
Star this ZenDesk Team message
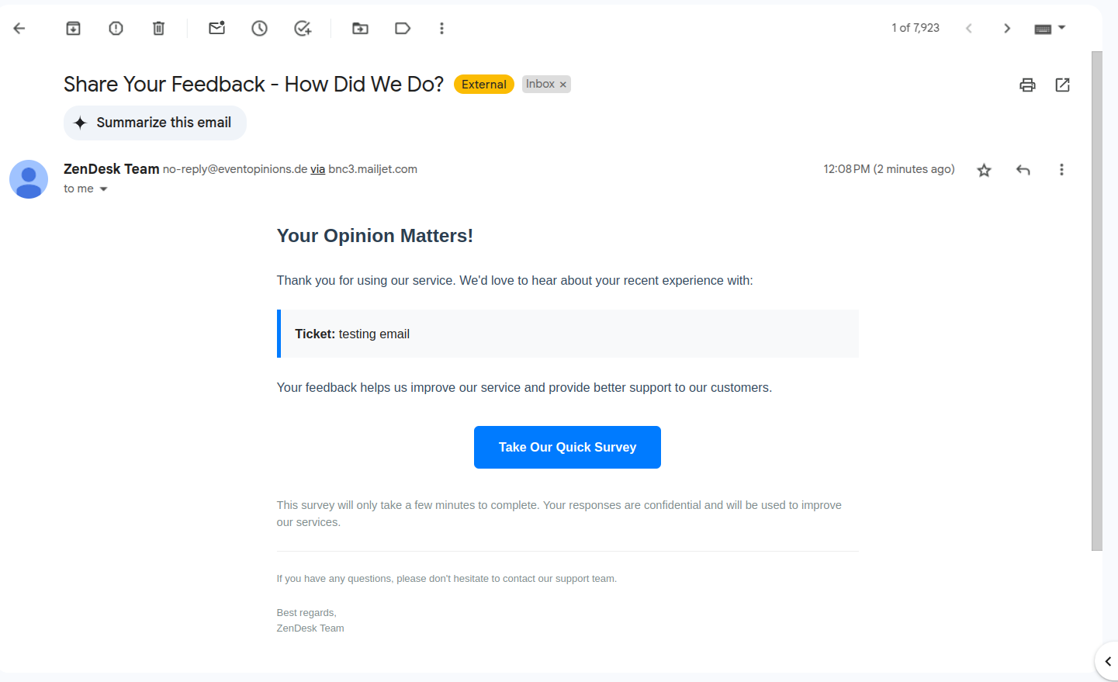984,170
